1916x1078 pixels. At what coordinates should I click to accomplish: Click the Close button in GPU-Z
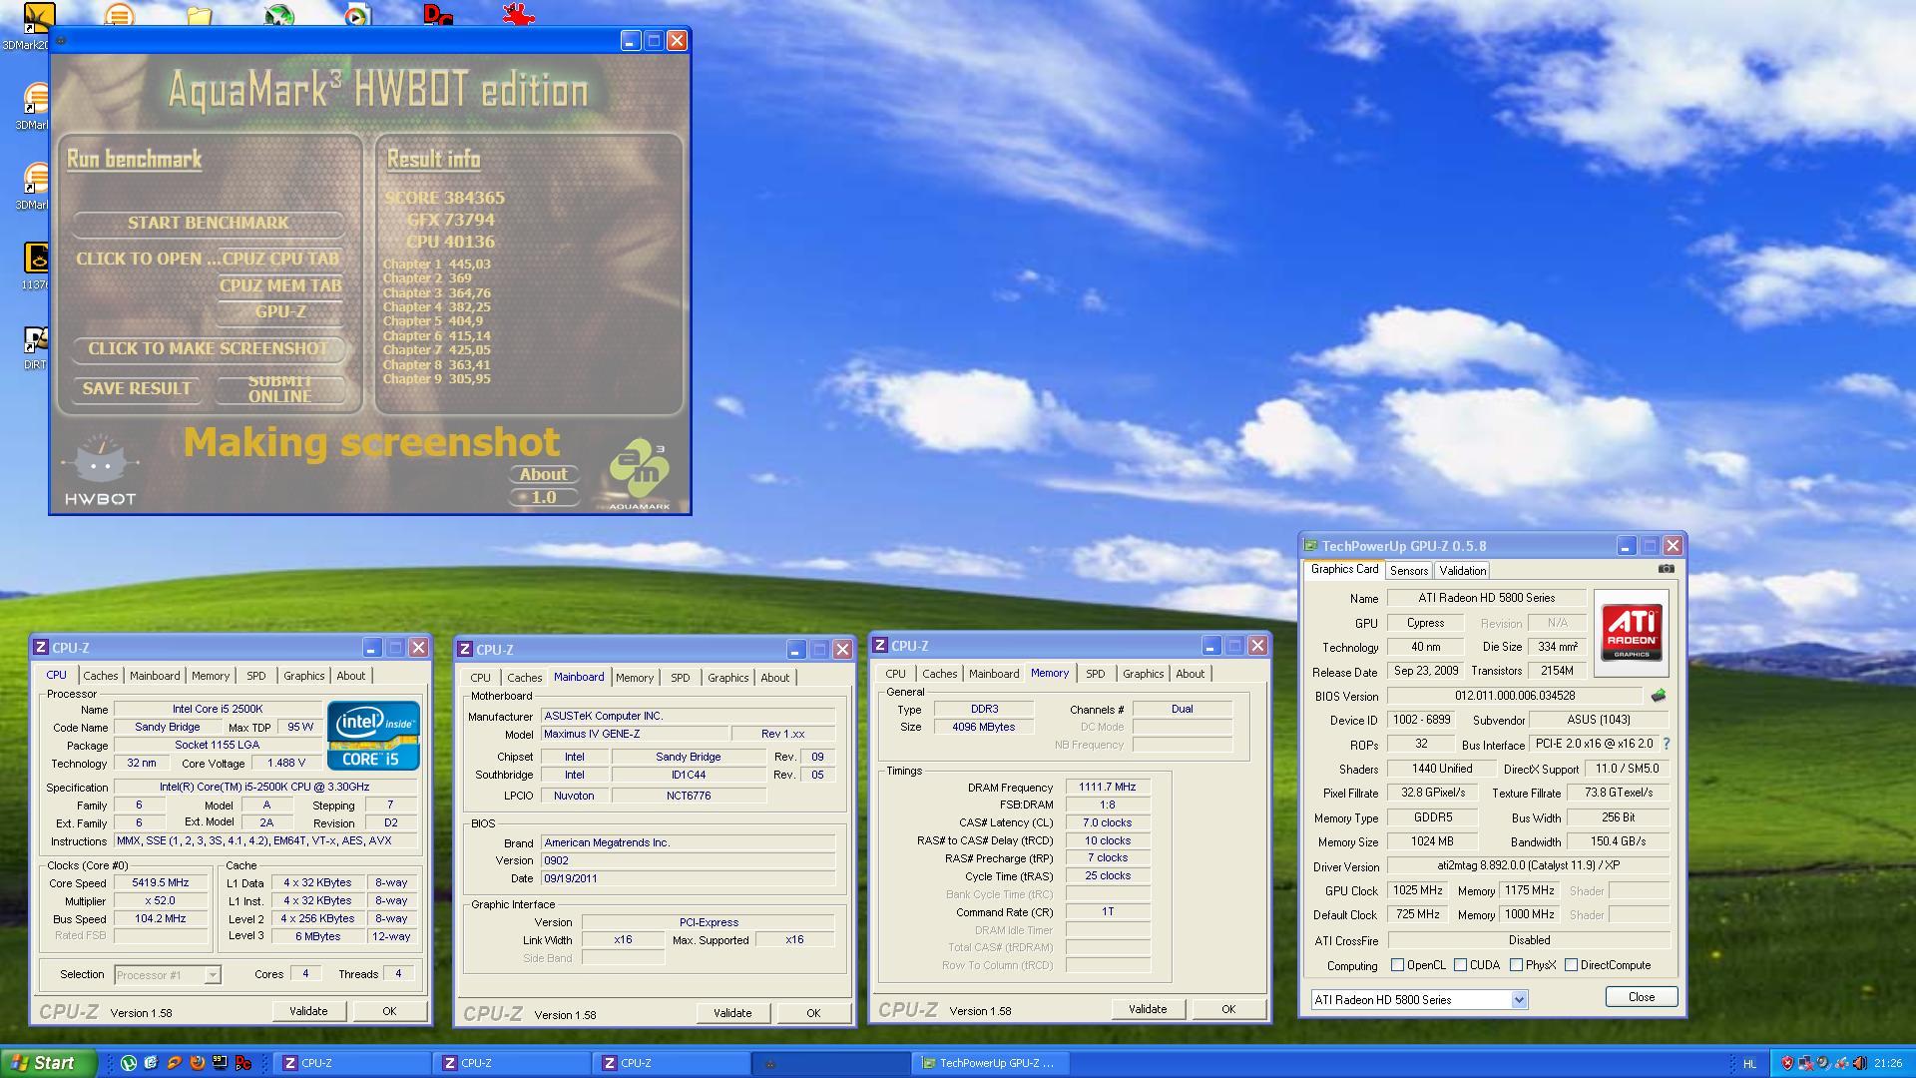pyautogui.click(x=1641, y=997)
